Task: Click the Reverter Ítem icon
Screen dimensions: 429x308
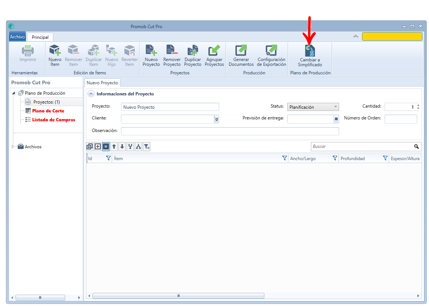Action: [x=130, y=50]
